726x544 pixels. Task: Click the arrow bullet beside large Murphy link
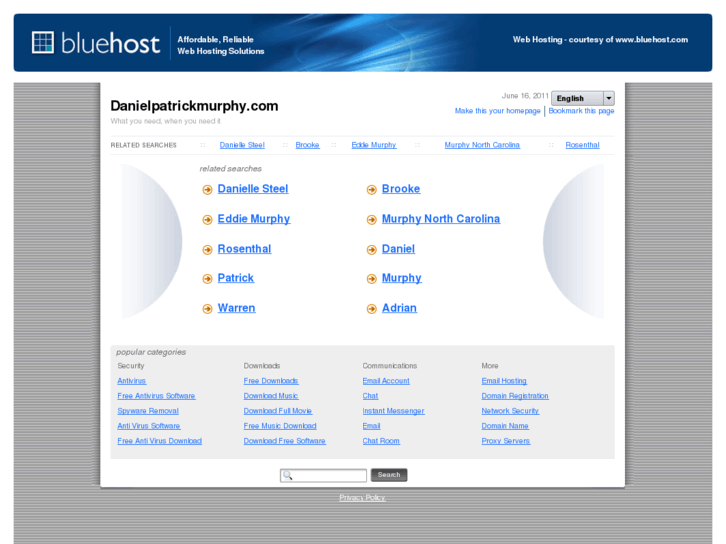pyautogui.click(x=371, y=279)
